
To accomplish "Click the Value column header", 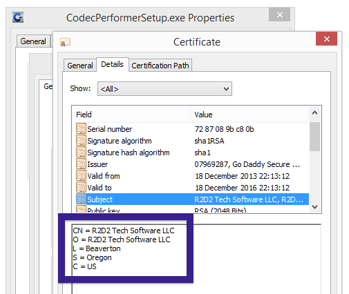I will tap(249, 115).
